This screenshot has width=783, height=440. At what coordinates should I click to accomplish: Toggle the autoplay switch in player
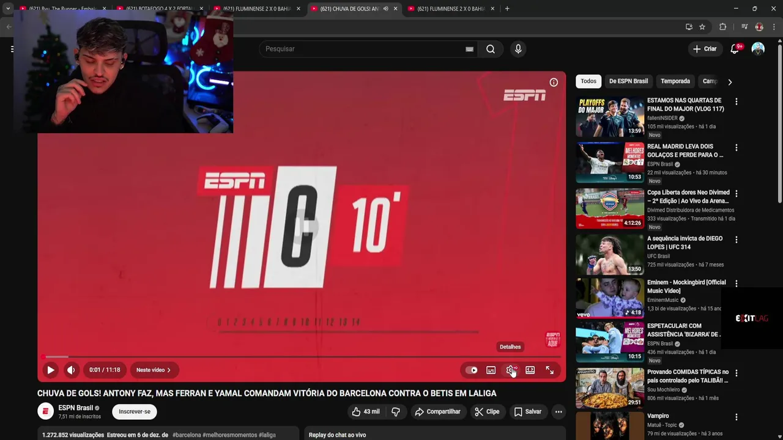[472, 370]
